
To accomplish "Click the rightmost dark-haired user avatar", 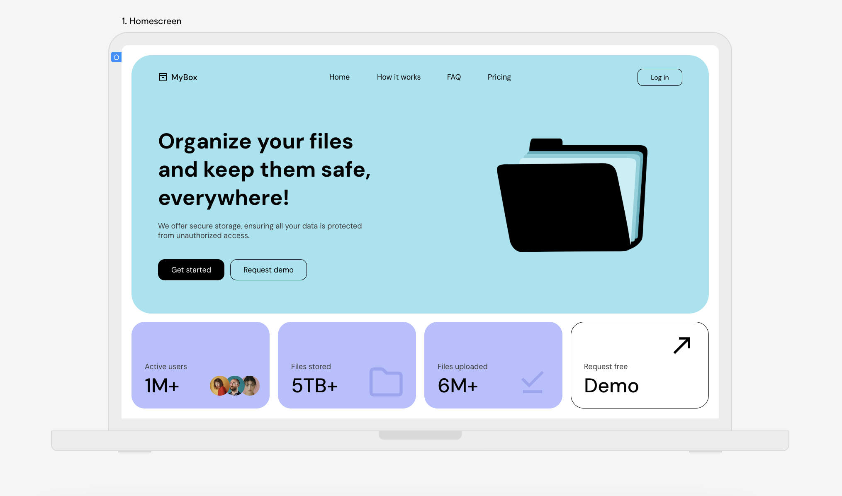I will coord(251,385).
